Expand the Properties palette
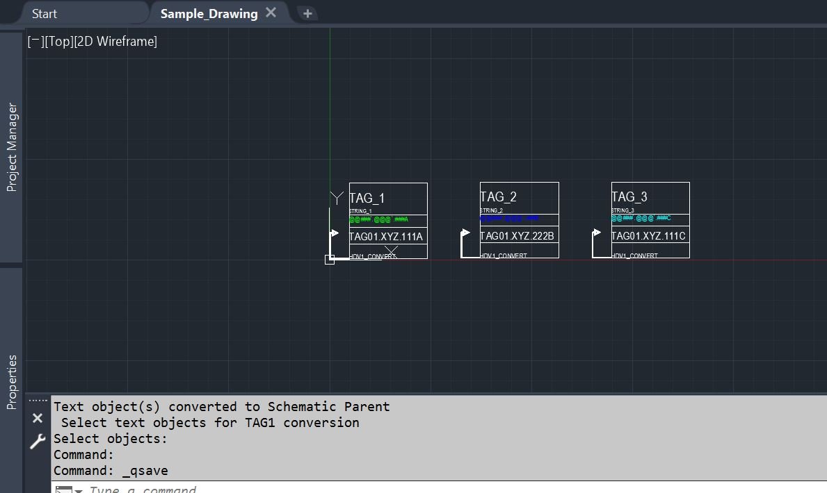Screen dimensions: 827x493 click(x=12, y=382)
